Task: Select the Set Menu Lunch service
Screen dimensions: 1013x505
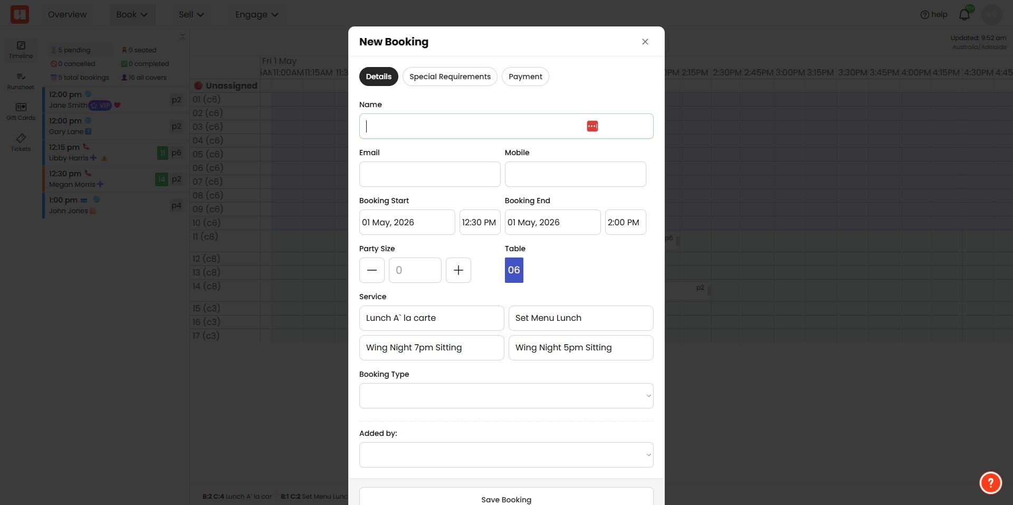Action: point(581,318)
